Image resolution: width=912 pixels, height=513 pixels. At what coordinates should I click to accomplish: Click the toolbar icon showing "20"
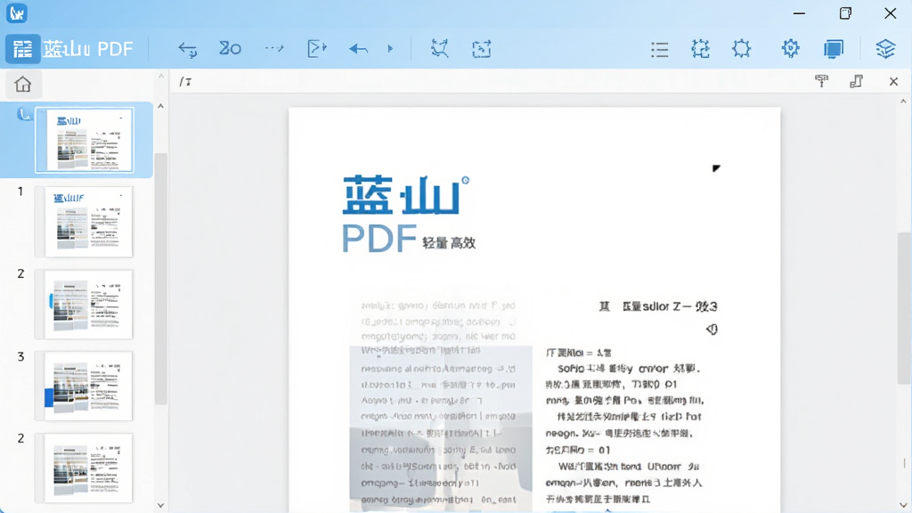pos(230,48)
